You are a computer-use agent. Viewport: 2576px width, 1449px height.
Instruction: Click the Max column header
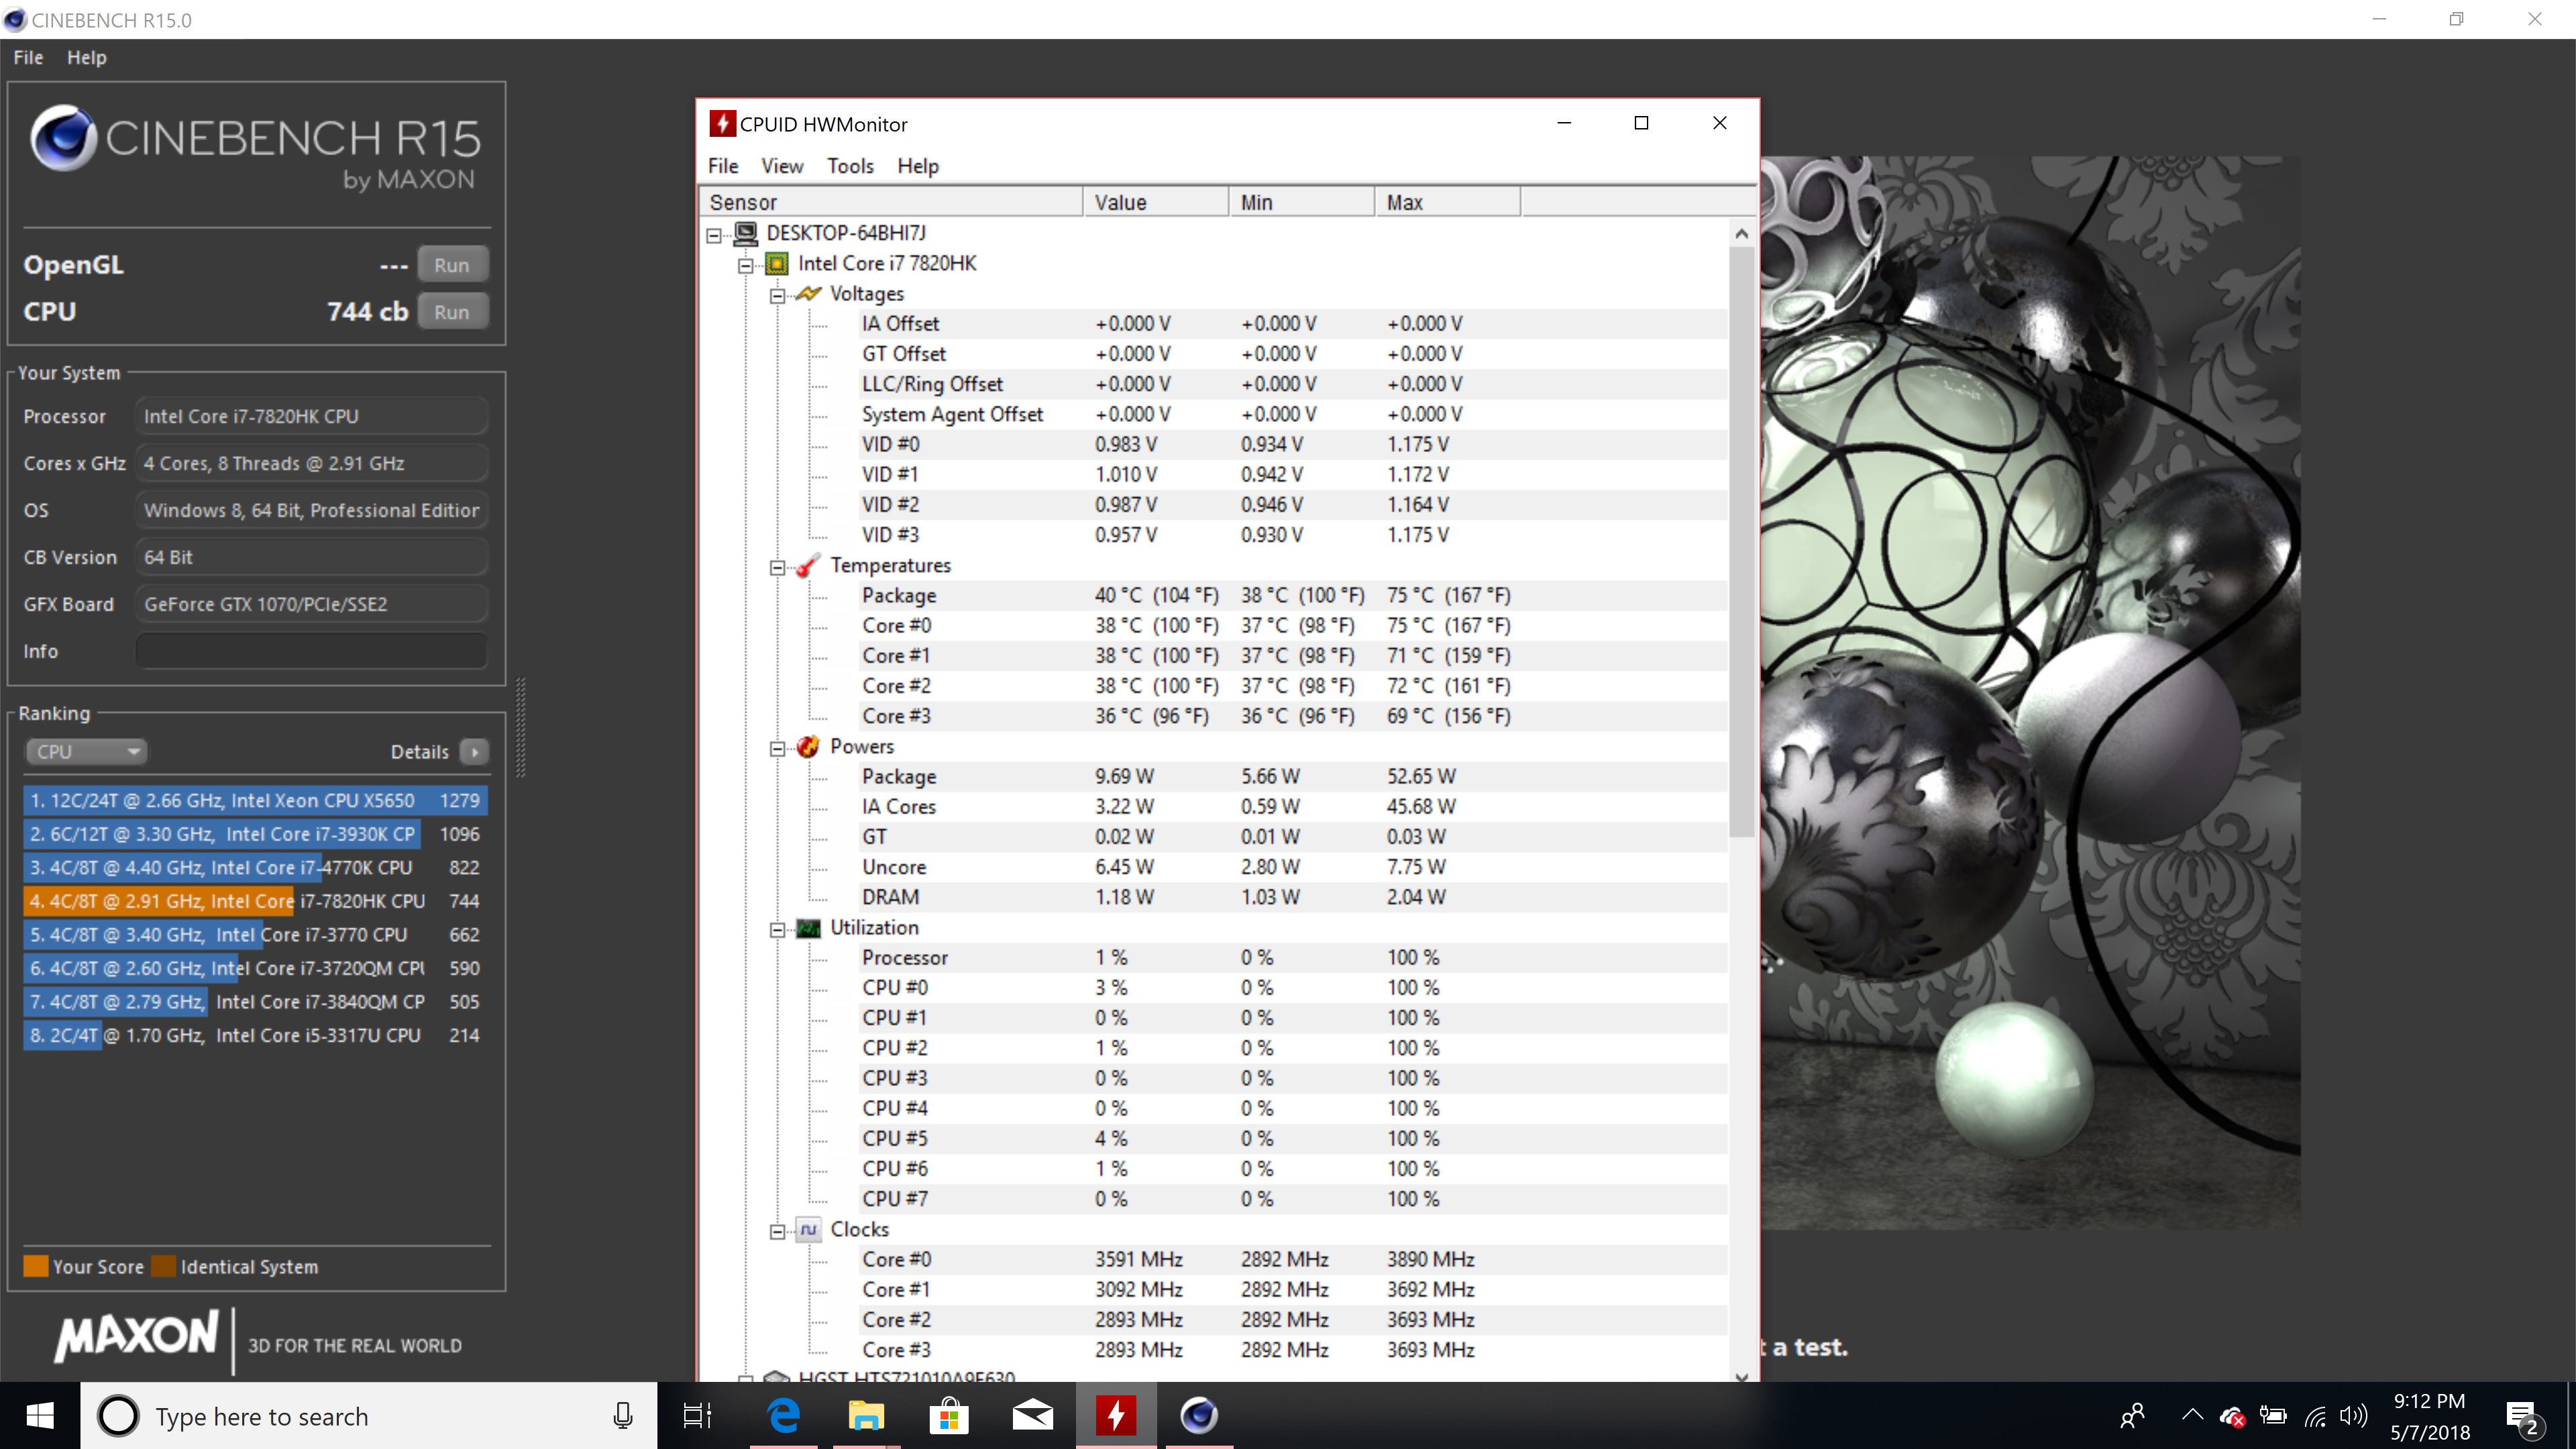click(1447, 202)
